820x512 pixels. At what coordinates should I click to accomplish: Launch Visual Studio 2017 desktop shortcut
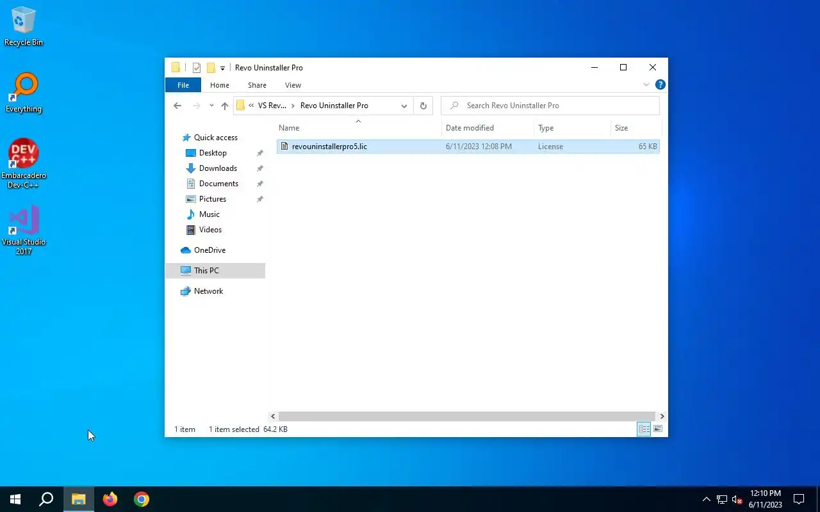coord(24,230)
